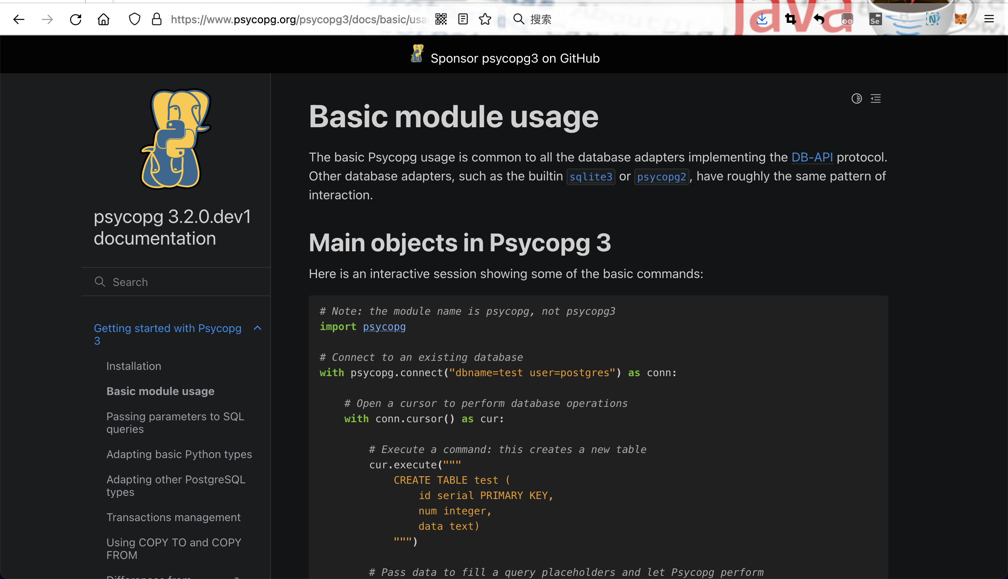Click the small psycopg logo in sponsor banner
The width and height of the screenshot is (1008, 579).
pos(417,54)
